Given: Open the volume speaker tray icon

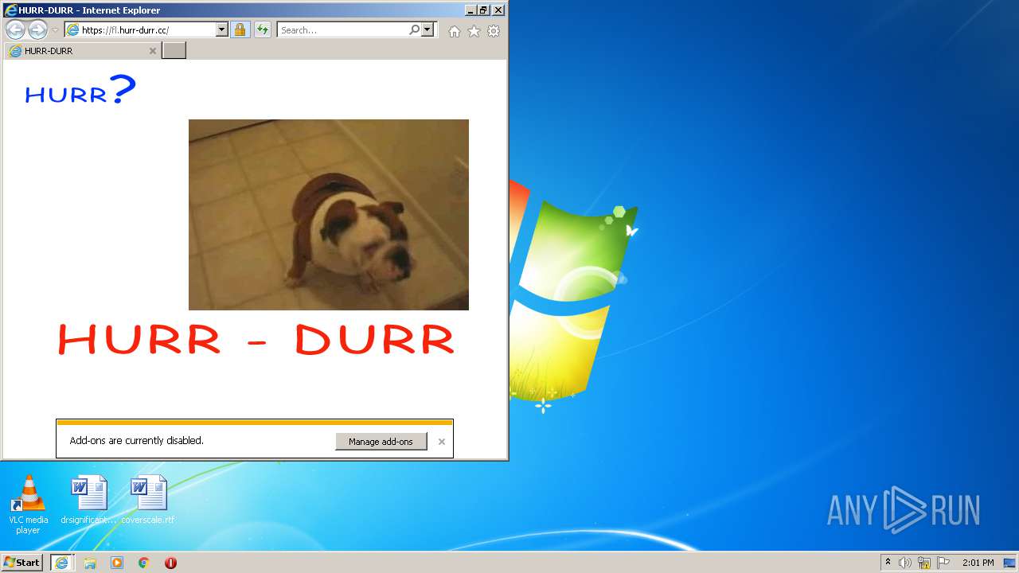Looking at the screenshot, I should tap(905, 563).
